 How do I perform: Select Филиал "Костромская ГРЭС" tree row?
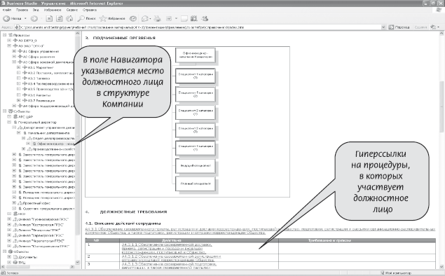pyautogui.click(x=38, y=224)
